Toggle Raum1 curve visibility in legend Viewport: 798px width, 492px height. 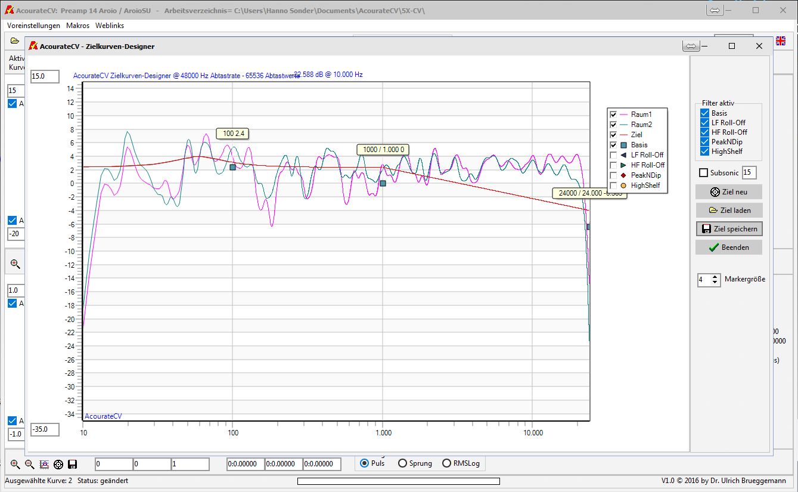[613, 115]
